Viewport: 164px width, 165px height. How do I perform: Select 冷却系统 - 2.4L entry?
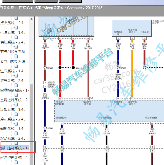(13, 119)
